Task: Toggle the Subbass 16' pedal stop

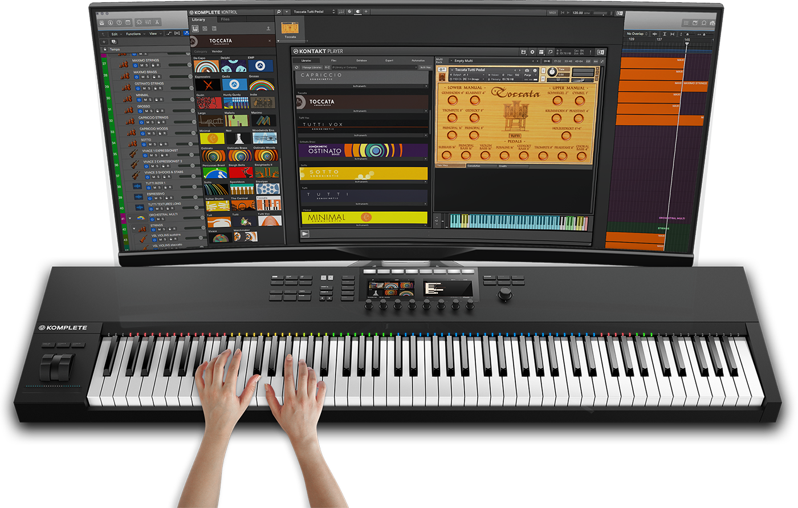Action: click(446, 155)
